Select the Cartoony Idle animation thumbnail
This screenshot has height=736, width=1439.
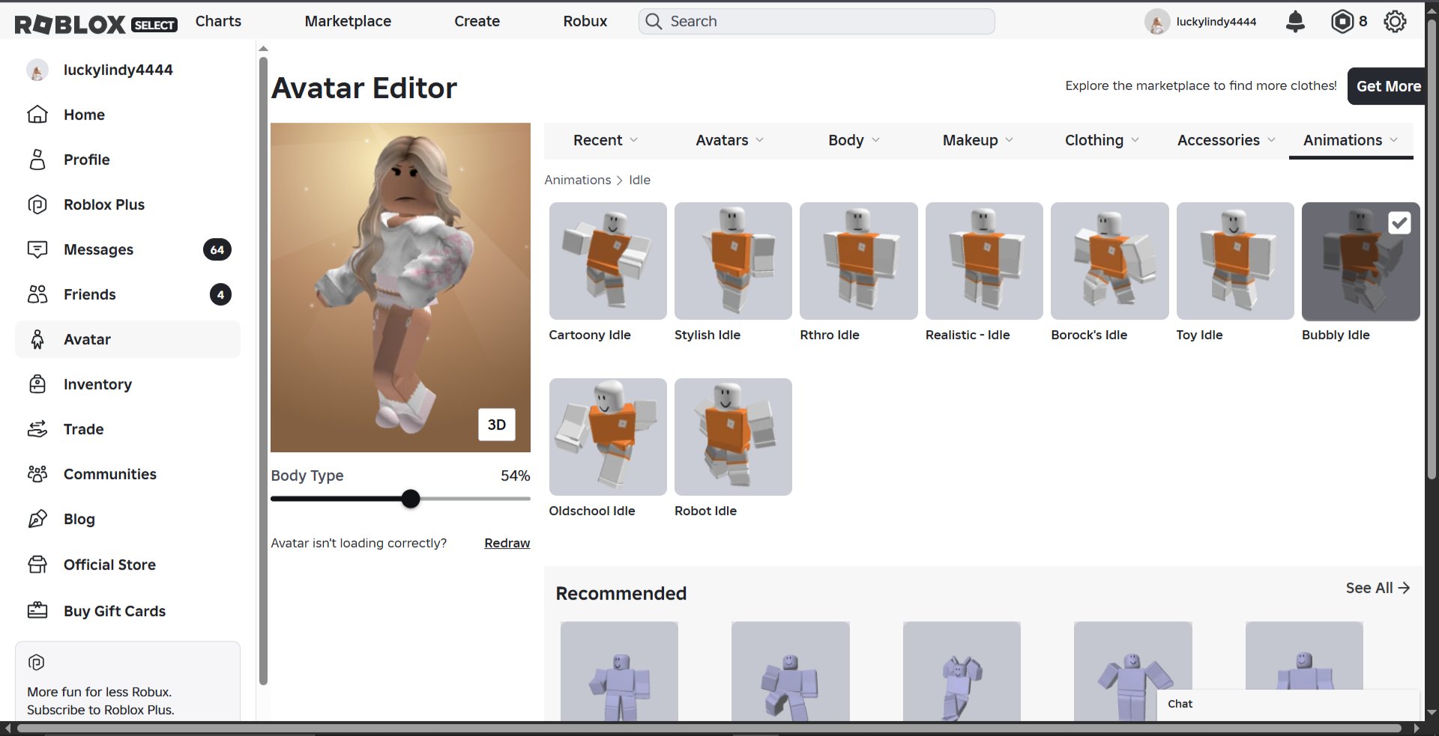point(608,261)
